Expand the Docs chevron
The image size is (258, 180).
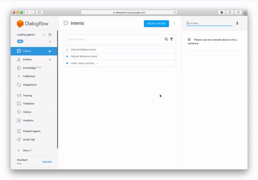(19, 150)
